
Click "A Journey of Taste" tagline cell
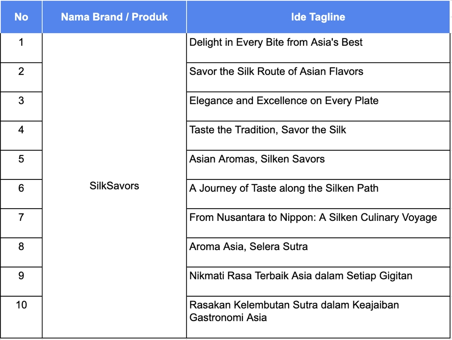(284, 188)
